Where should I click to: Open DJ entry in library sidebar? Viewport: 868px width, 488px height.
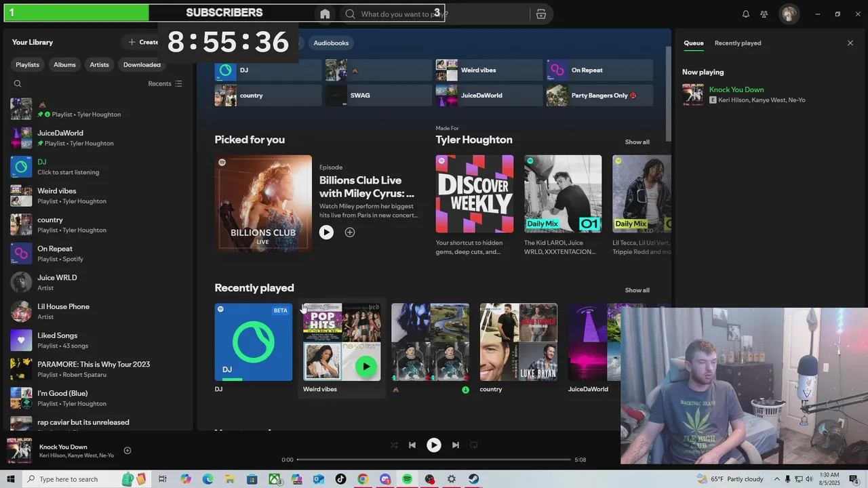98,167
